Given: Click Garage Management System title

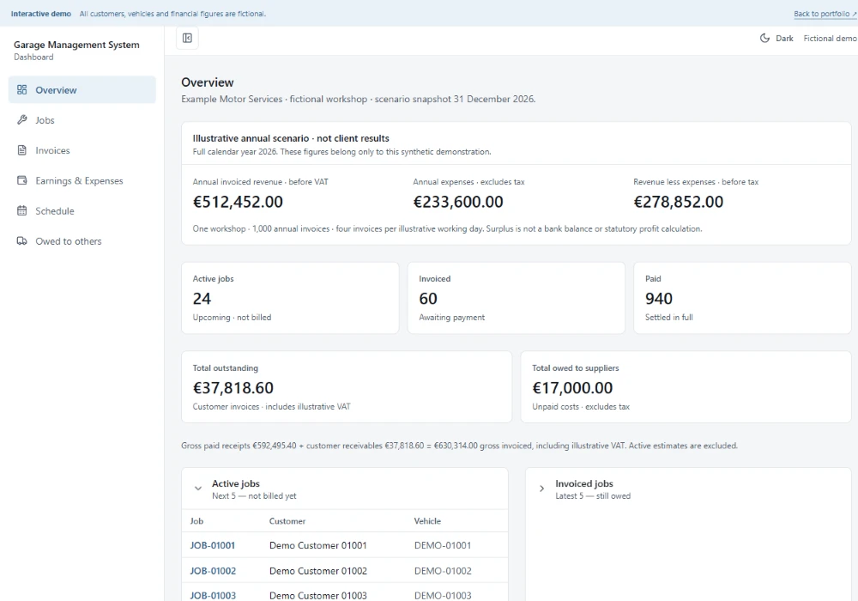Looking at the screenshot, I should (76, 45).
